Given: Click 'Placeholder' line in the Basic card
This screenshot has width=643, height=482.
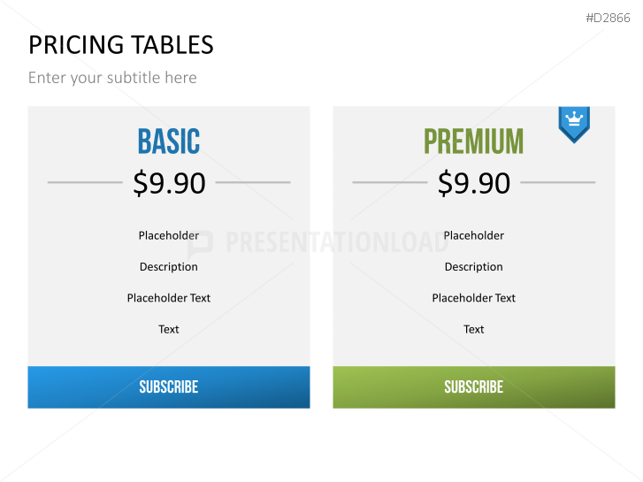Looking at the screenshot, I should coord(169,235).
